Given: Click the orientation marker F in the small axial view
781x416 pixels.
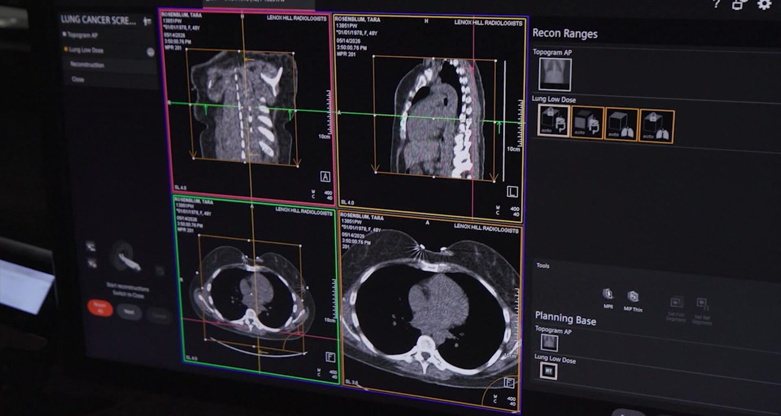Looking at the screenshot, I should click(330, 357).
